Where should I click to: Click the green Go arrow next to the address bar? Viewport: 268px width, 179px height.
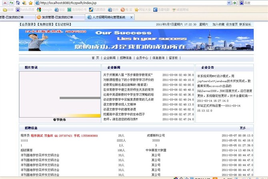pos(234,3)
